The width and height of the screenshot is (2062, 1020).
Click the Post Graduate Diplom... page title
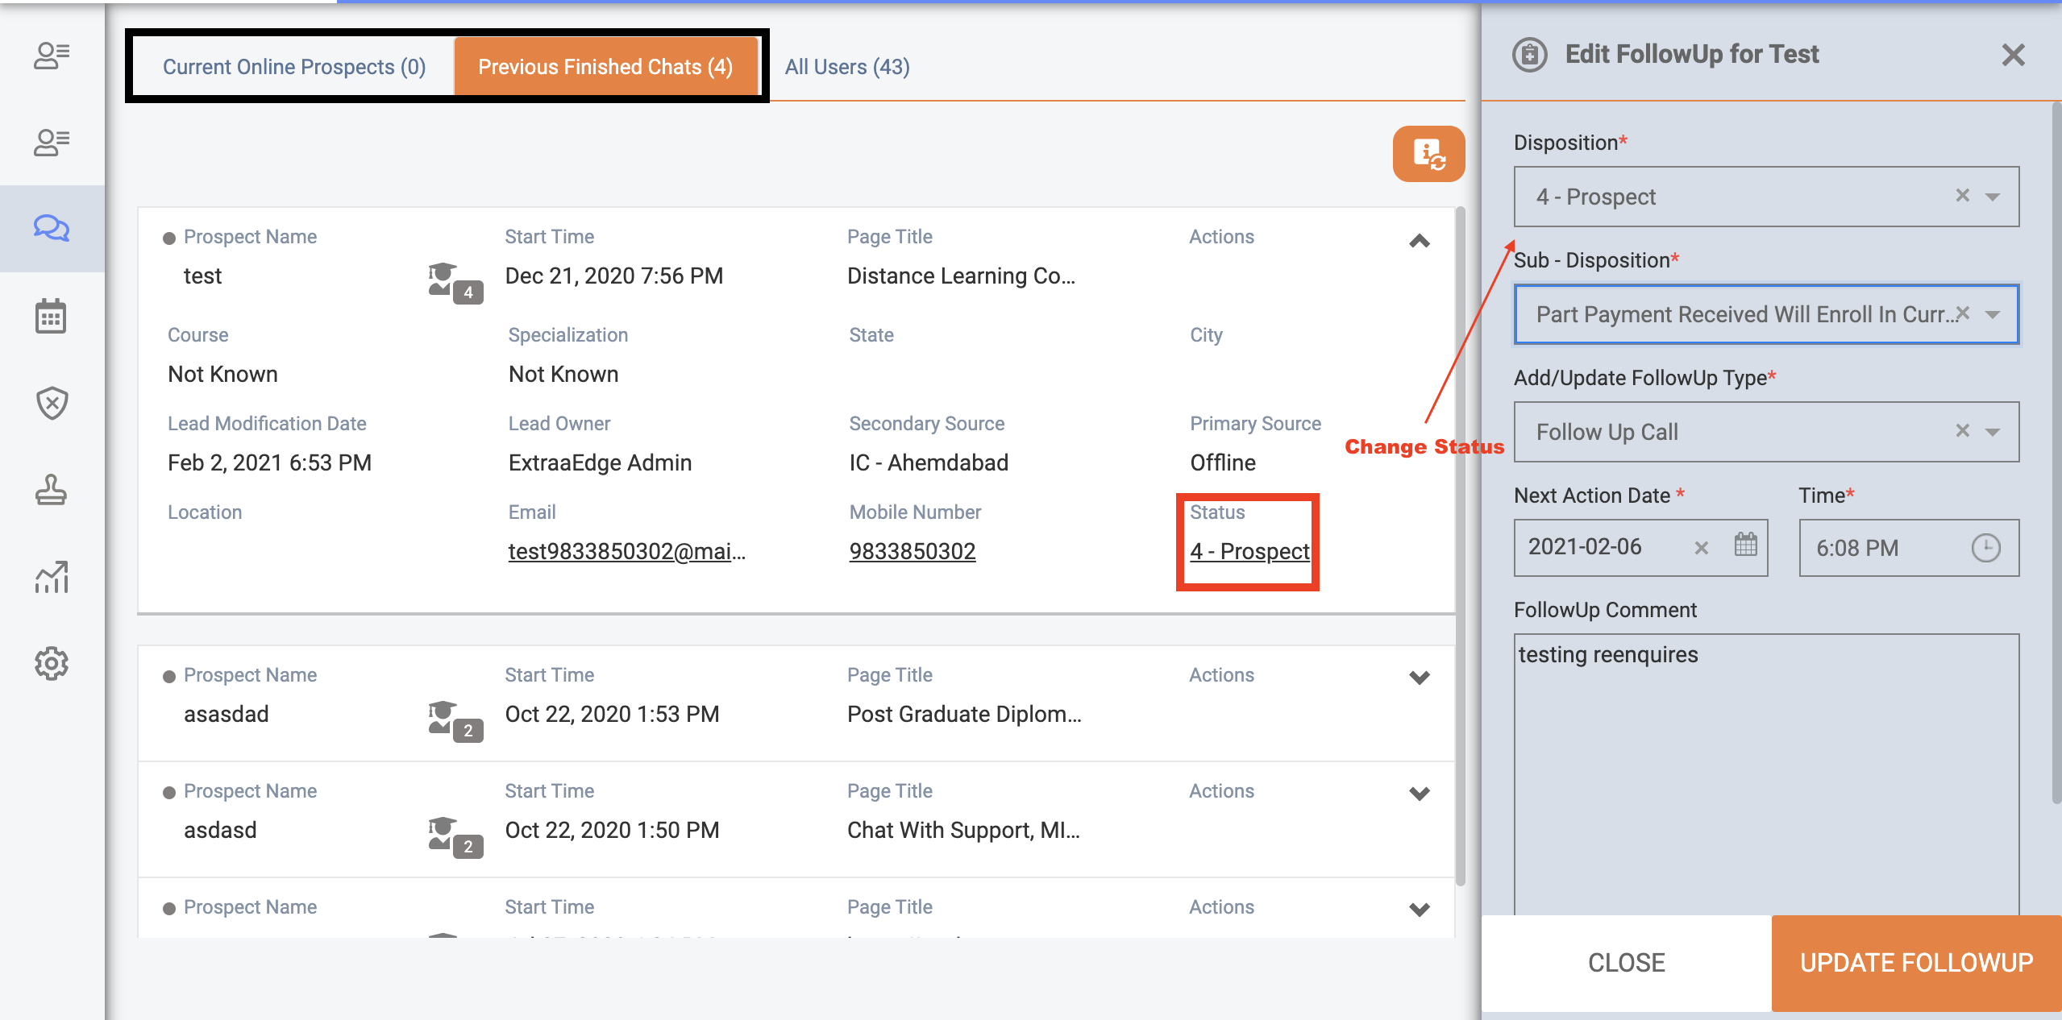[964, 714]
